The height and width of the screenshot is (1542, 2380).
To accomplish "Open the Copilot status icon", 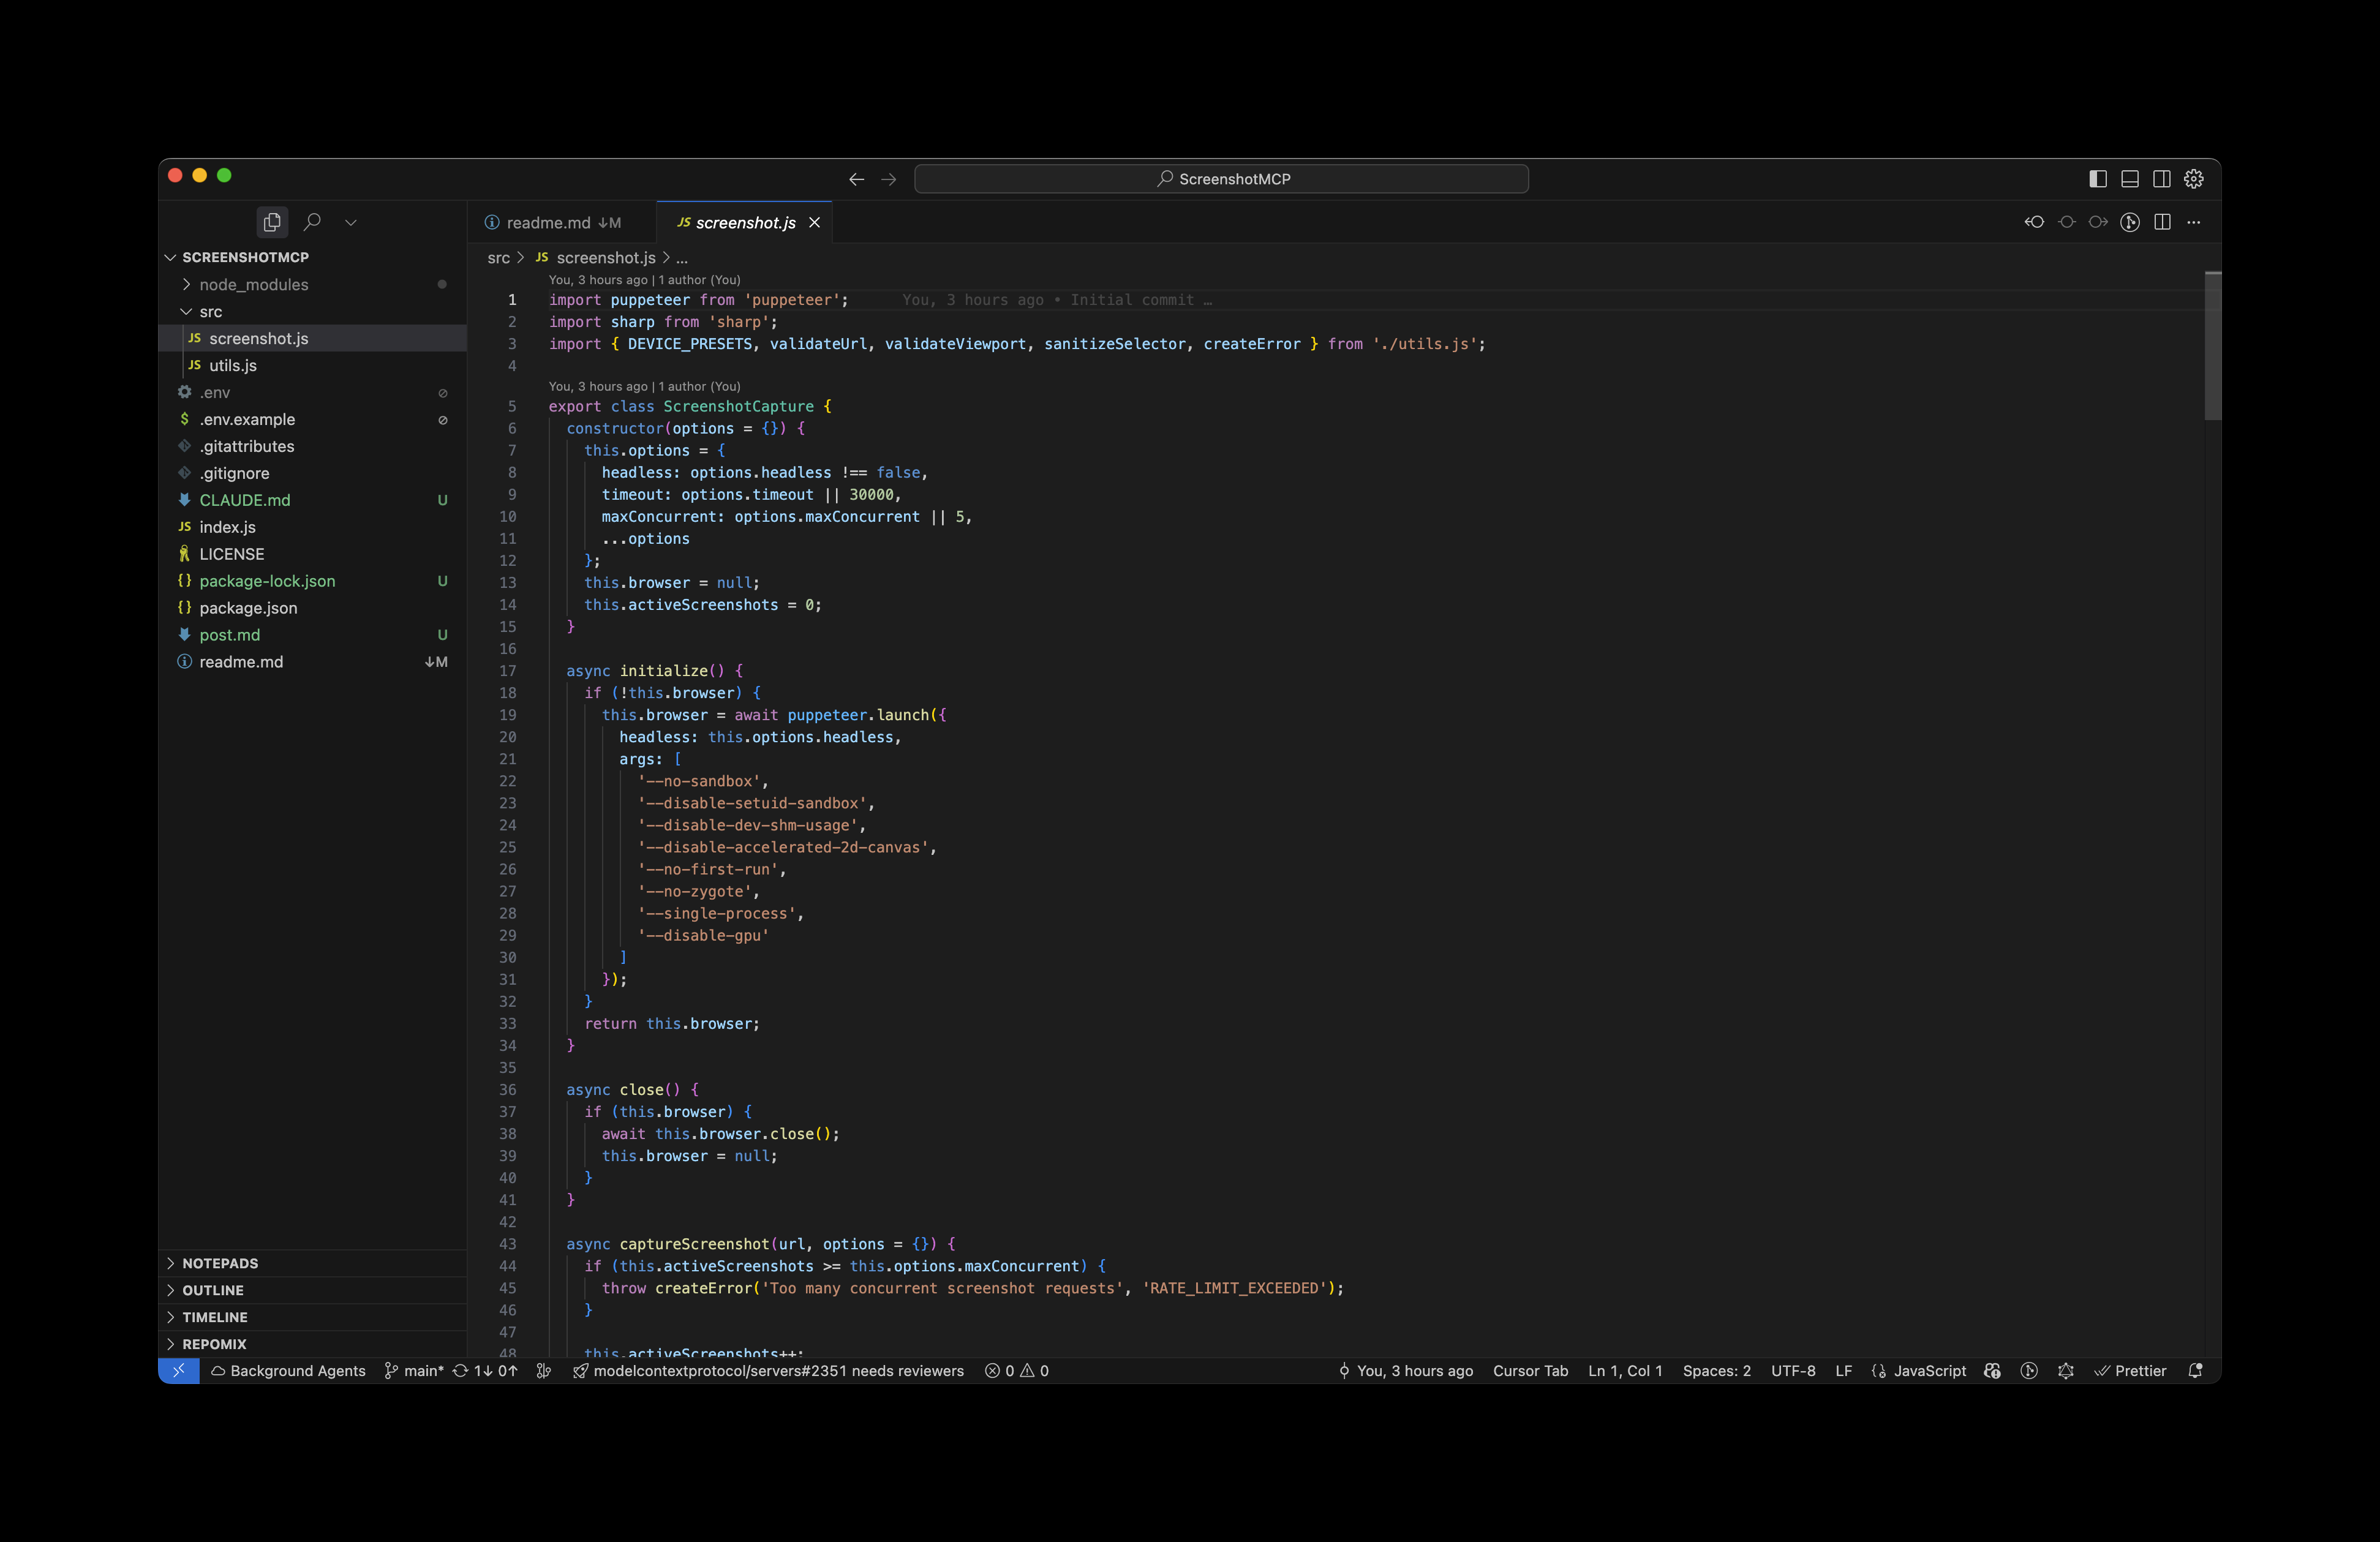I will (x=1992, y=1371).
